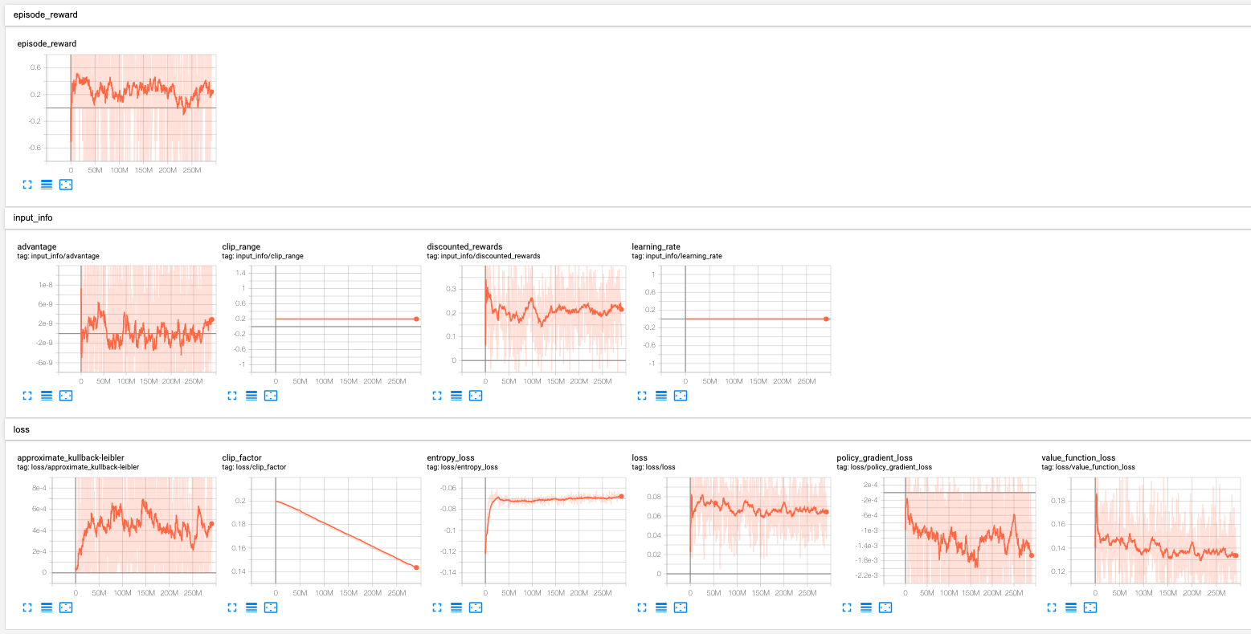This screenshot has width=1251, height=634.
Task: Enlarge the clip_range chart
Action: click(232, 396)
